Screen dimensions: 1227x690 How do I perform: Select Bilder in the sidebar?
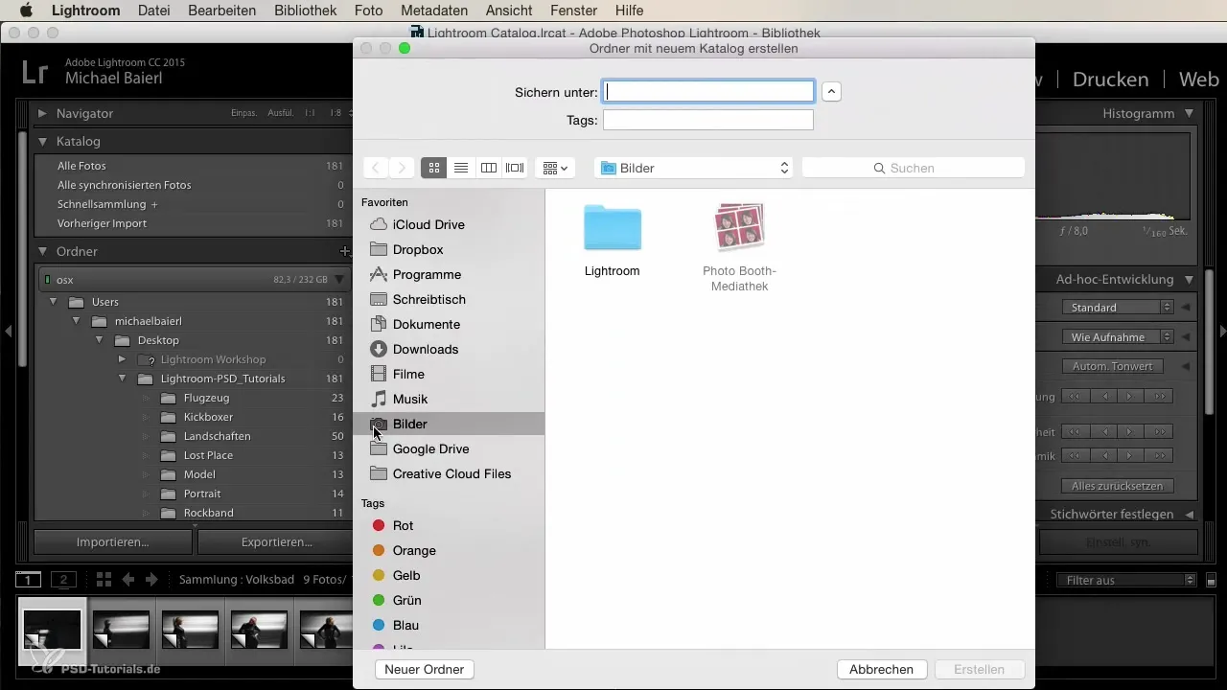coord(449,424)
